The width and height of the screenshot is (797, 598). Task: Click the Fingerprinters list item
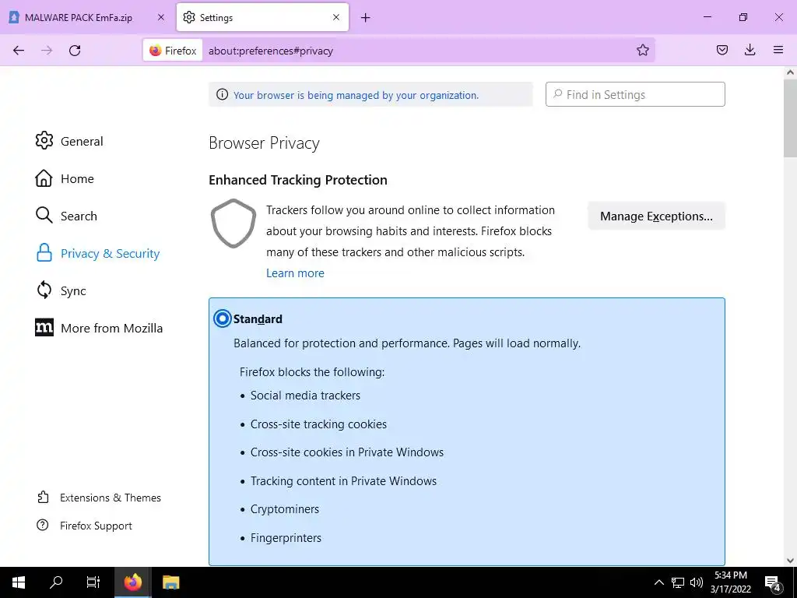coord(286,538)
